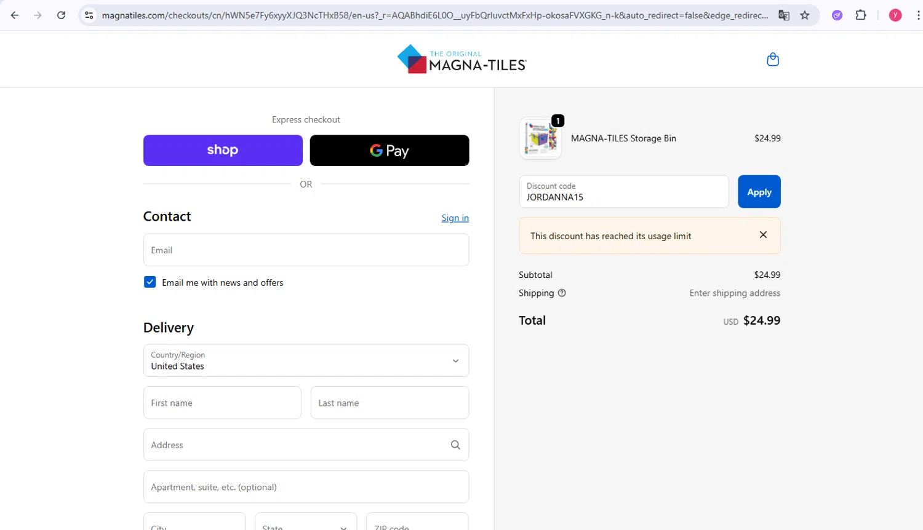Click the translate page icon
This screenshot has height=530, width=923.
784,15
